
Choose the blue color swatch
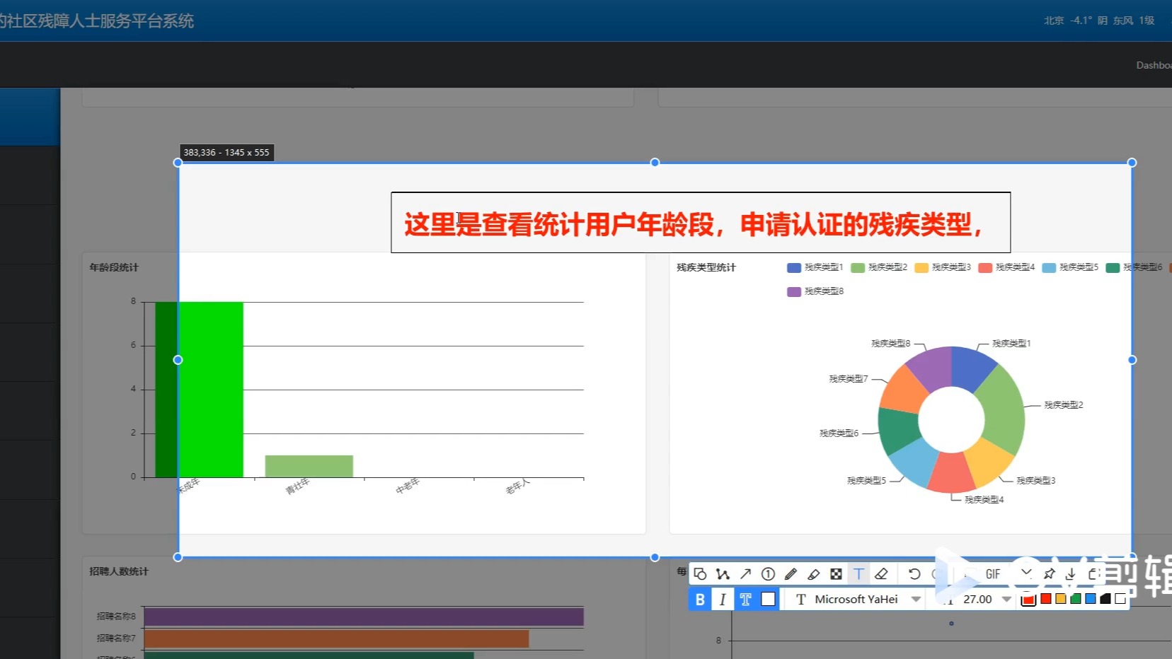[x=1091, y=599]
